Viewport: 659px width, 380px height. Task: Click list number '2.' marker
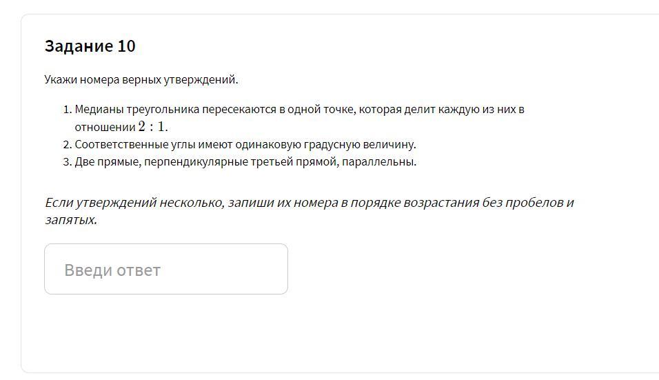click(x=68, y=145)
